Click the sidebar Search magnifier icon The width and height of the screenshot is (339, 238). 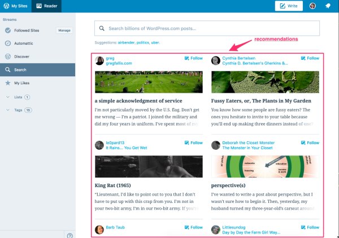8,70
